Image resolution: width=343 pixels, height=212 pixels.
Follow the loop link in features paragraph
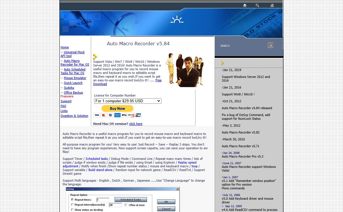coord(194,166)
